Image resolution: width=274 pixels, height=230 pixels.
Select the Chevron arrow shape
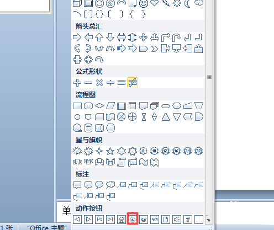click(155, 49)
